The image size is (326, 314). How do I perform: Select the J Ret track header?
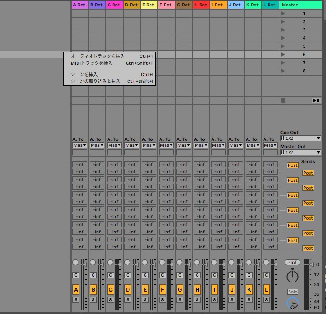click(x=236, y=5)
